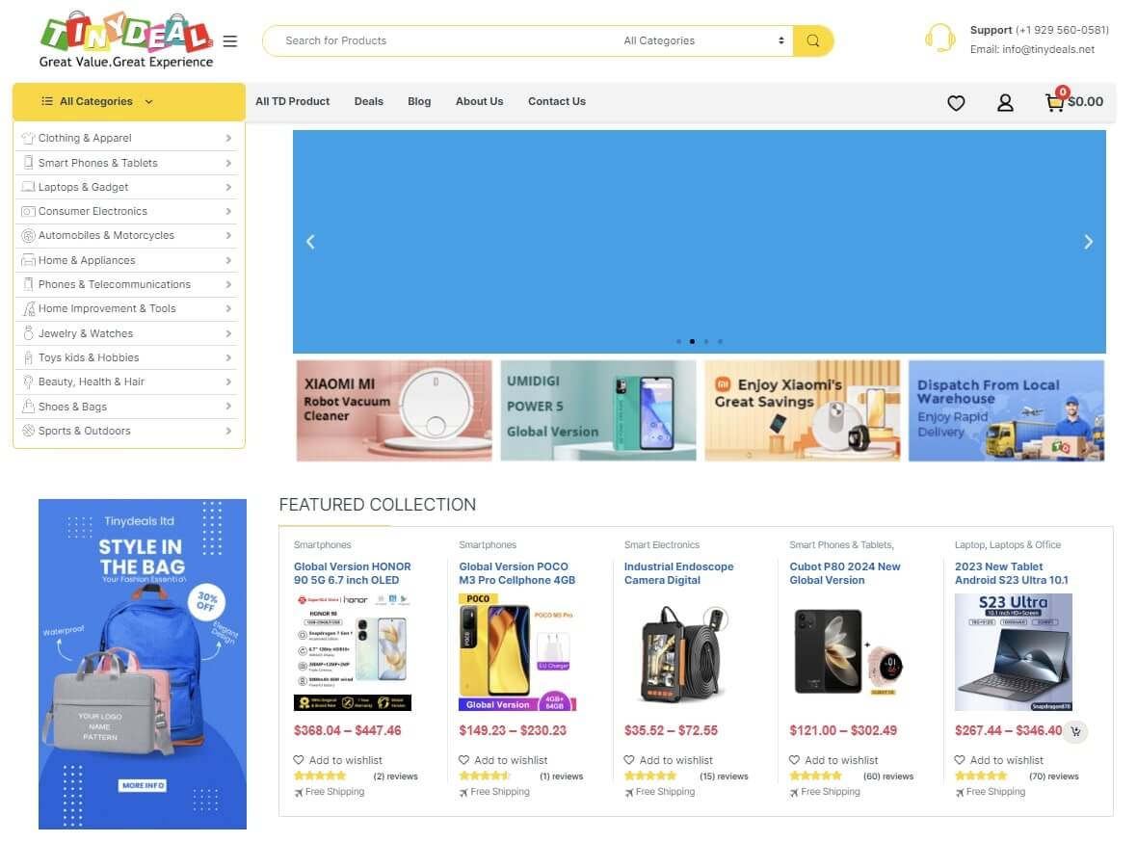This screenshot has width=1137, height=842.
Task: Add Industrial Endoscope Camera to wishlist
Action: tap(669, 760)
